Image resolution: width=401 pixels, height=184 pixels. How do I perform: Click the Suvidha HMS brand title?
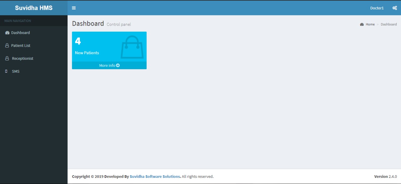pos(34,8)
